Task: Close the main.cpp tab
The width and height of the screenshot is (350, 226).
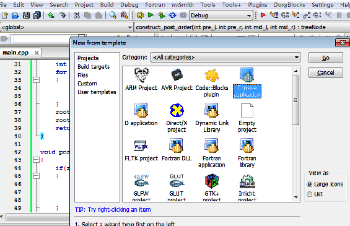Action: point(37,53)
